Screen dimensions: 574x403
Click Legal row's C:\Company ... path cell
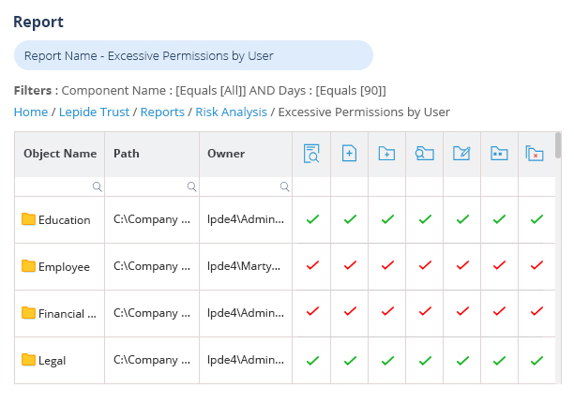[152, 360]
